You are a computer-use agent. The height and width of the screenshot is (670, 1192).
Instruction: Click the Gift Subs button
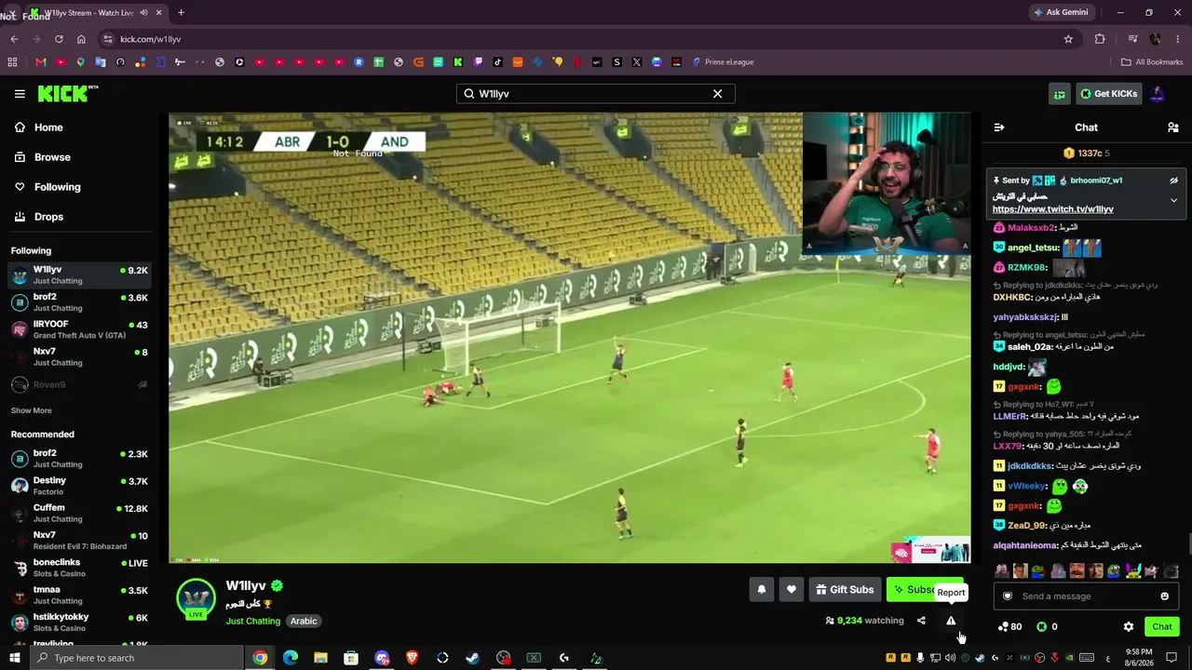pos(845,589)
